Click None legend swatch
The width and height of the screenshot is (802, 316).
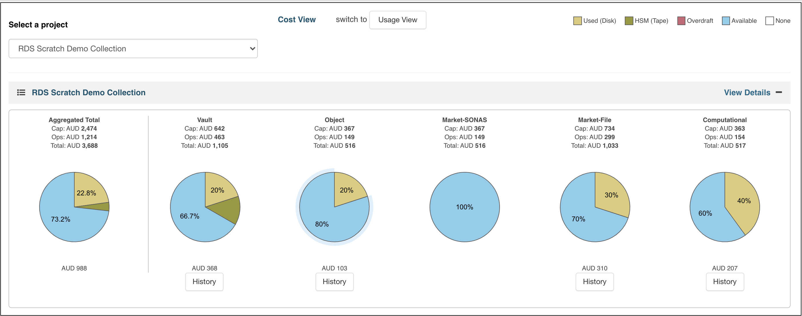pyautogui.click(x=769, y=21)
